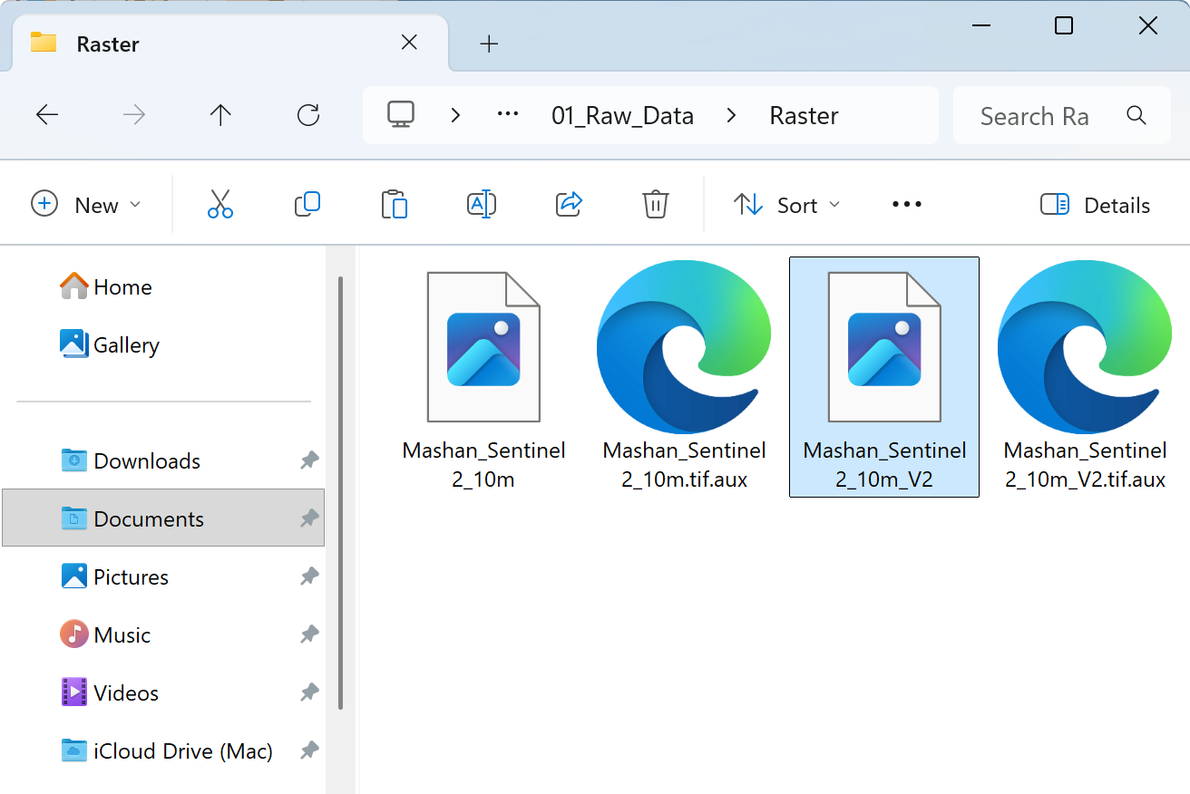Maximize the File Explorer window
The width and height of the screenshot is (1190, 794).
point(1064,25)
